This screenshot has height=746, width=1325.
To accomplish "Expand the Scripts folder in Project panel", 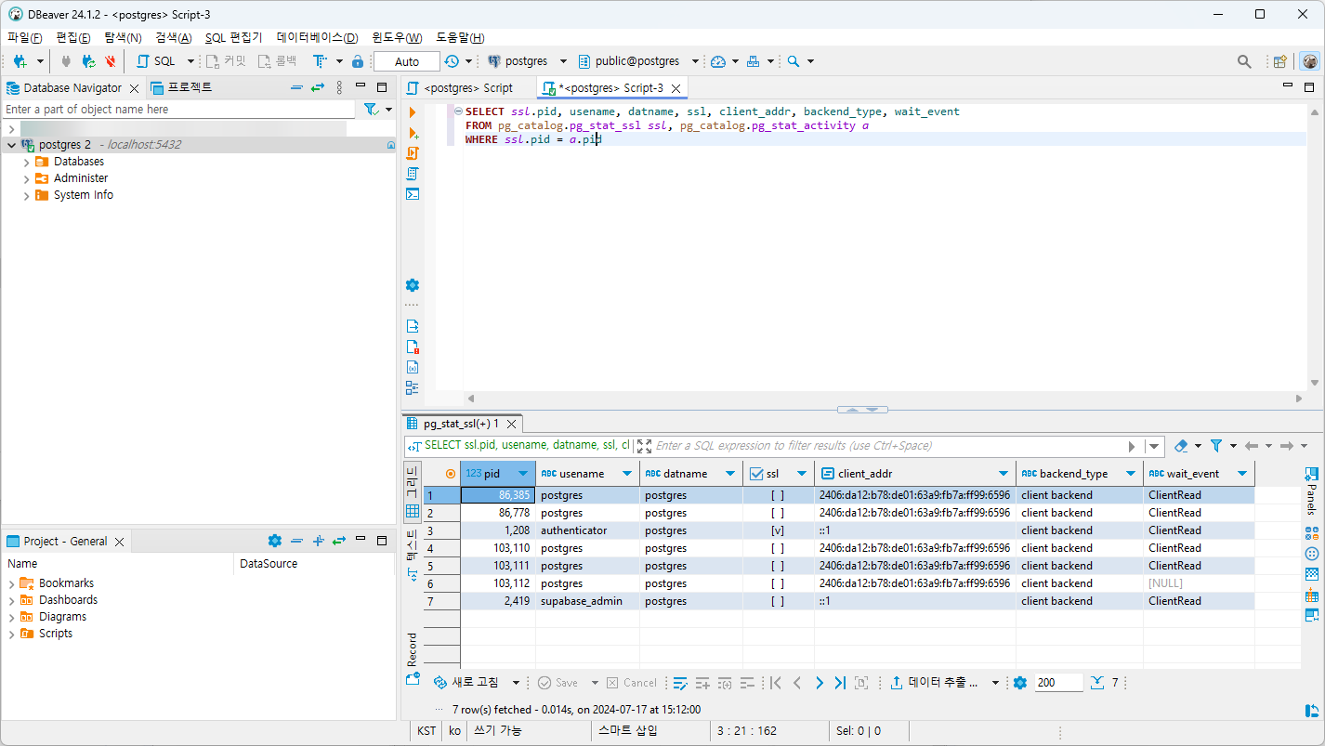I will (x=11, y=634).
